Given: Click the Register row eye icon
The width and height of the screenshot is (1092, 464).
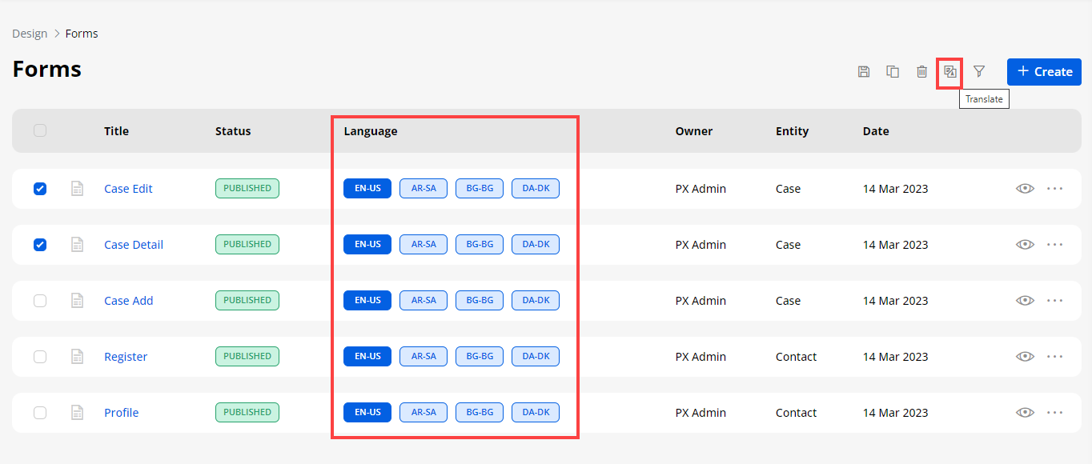Looking at the screenshot, I should click(x=1025, y=357).
